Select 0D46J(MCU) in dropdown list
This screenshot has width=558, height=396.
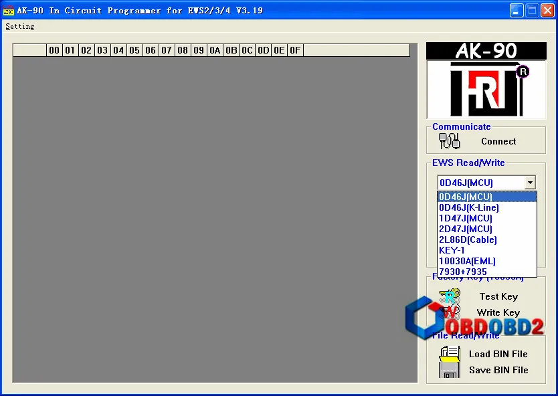click(x=487, y=197)
